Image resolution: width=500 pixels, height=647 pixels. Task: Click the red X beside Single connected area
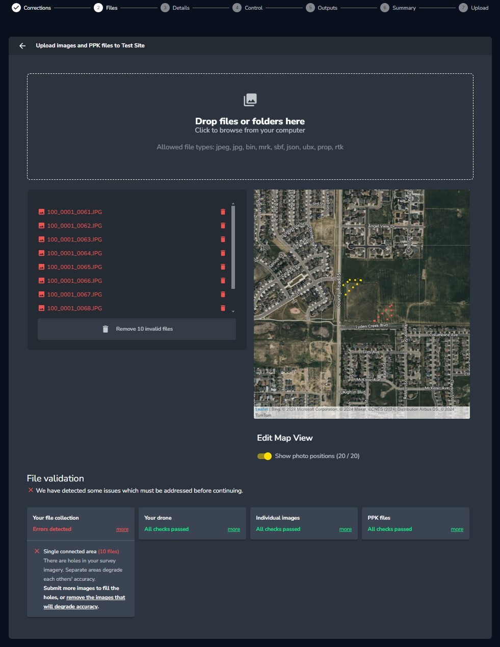36,551
